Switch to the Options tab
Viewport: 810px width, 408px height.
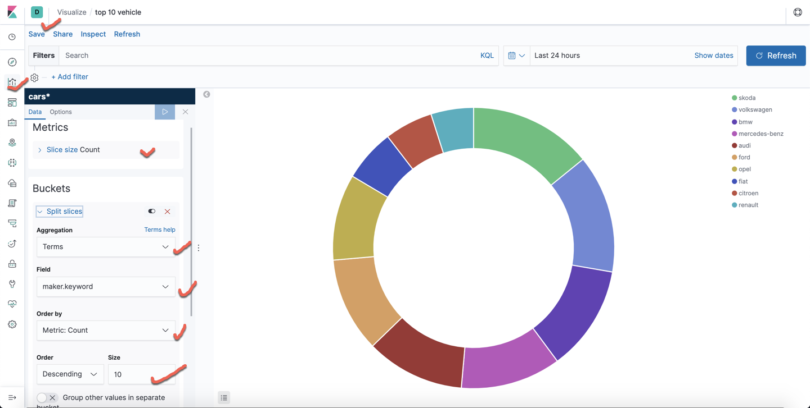point(60,112)
